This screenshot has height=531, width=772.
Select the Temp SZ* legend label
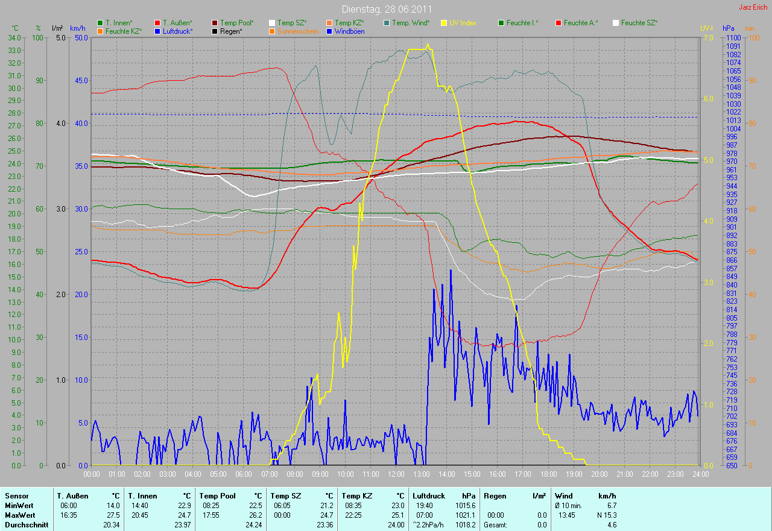coord(293,23)
